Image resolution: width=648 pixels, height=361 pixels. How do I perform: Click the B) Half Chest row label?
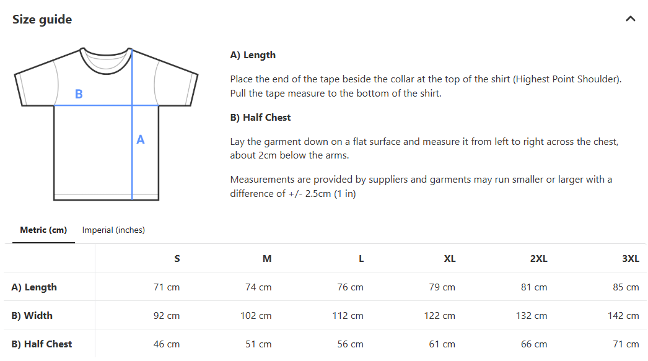point(42,344)
